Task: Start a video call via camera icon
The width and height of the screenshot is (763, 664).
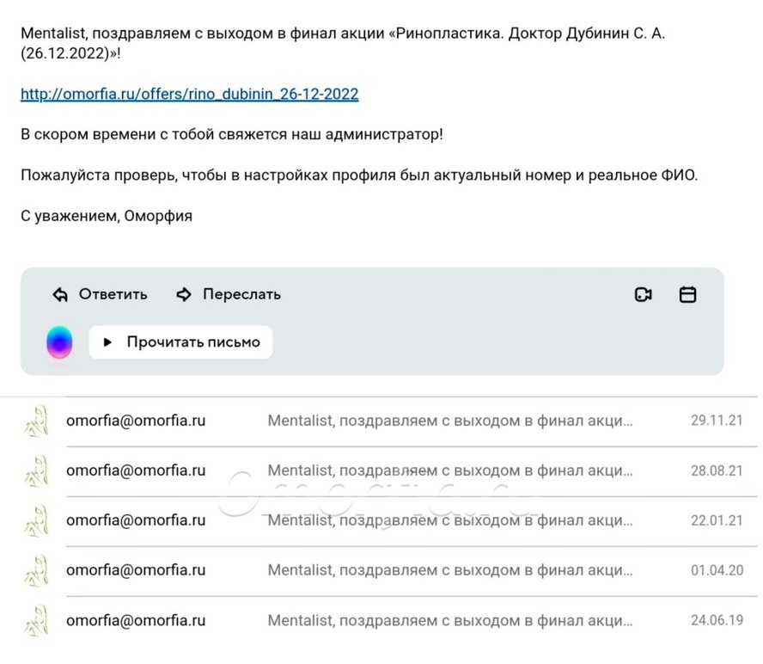Action: [x=644, y=295]
